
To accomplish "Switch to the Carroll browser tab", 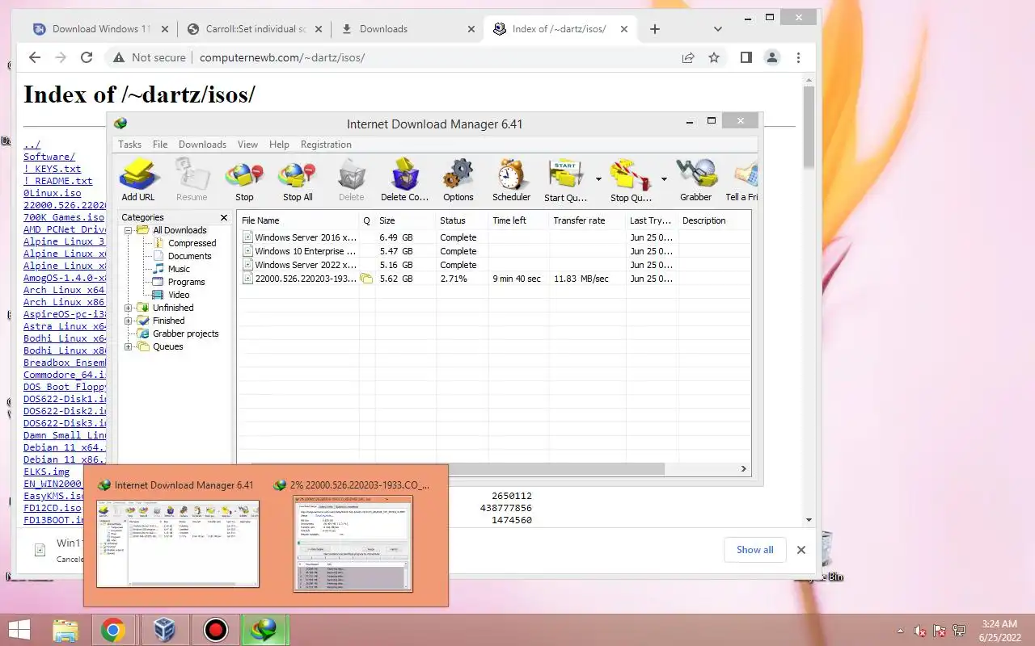I will click(254, 29).
